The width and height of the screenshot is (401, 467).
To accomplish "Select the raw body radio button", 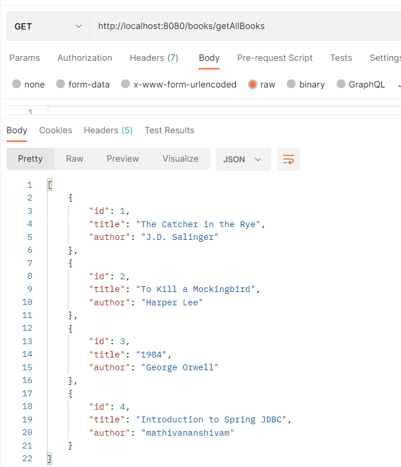I will click(x=253, y=84).
